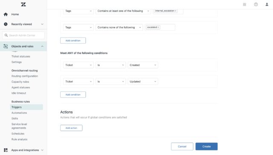
Task: Click the Omnichannel routing heading
Action: pos(25,71)
